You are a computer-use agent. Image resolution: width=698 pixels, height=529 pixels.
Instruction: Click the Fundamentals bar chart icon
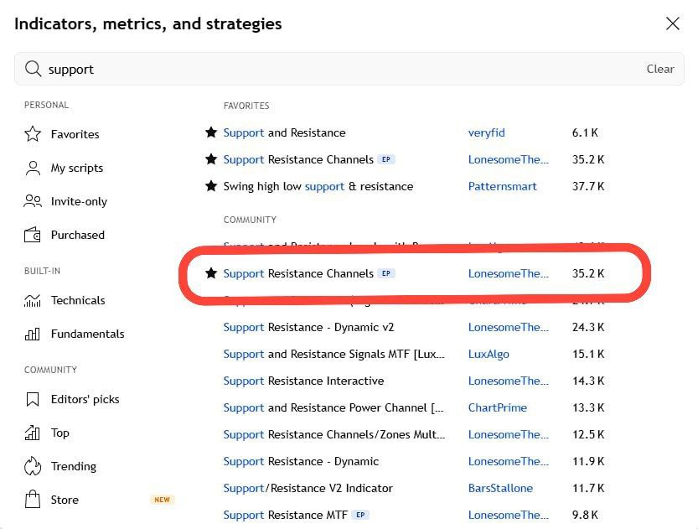tap(33, 334)
